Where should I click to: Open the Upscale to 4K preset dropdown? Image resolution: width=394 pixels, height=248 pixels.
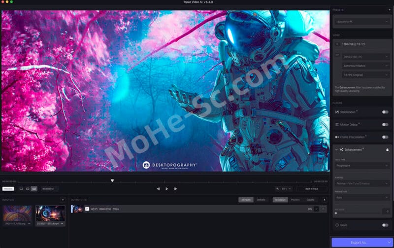(x=362, y=22)
